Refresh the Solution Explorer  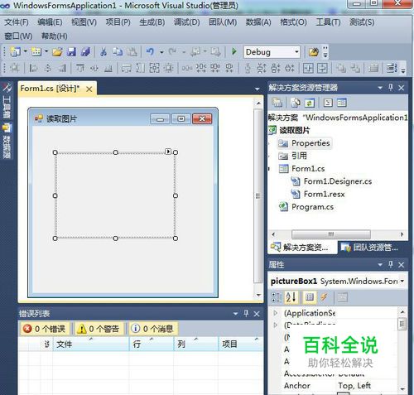(310, 103)
